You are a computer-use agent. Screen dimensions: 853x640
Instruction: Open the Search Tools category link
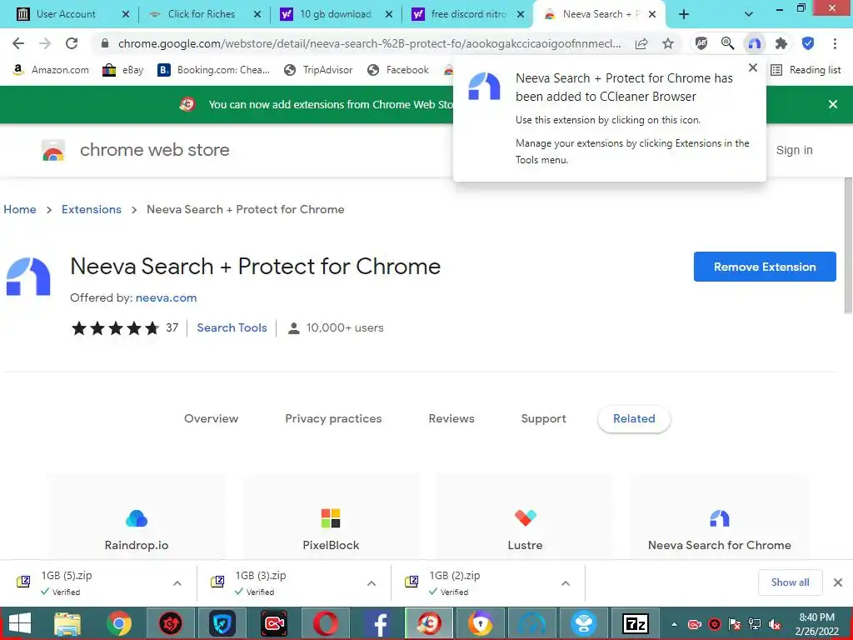pos(232,327)
